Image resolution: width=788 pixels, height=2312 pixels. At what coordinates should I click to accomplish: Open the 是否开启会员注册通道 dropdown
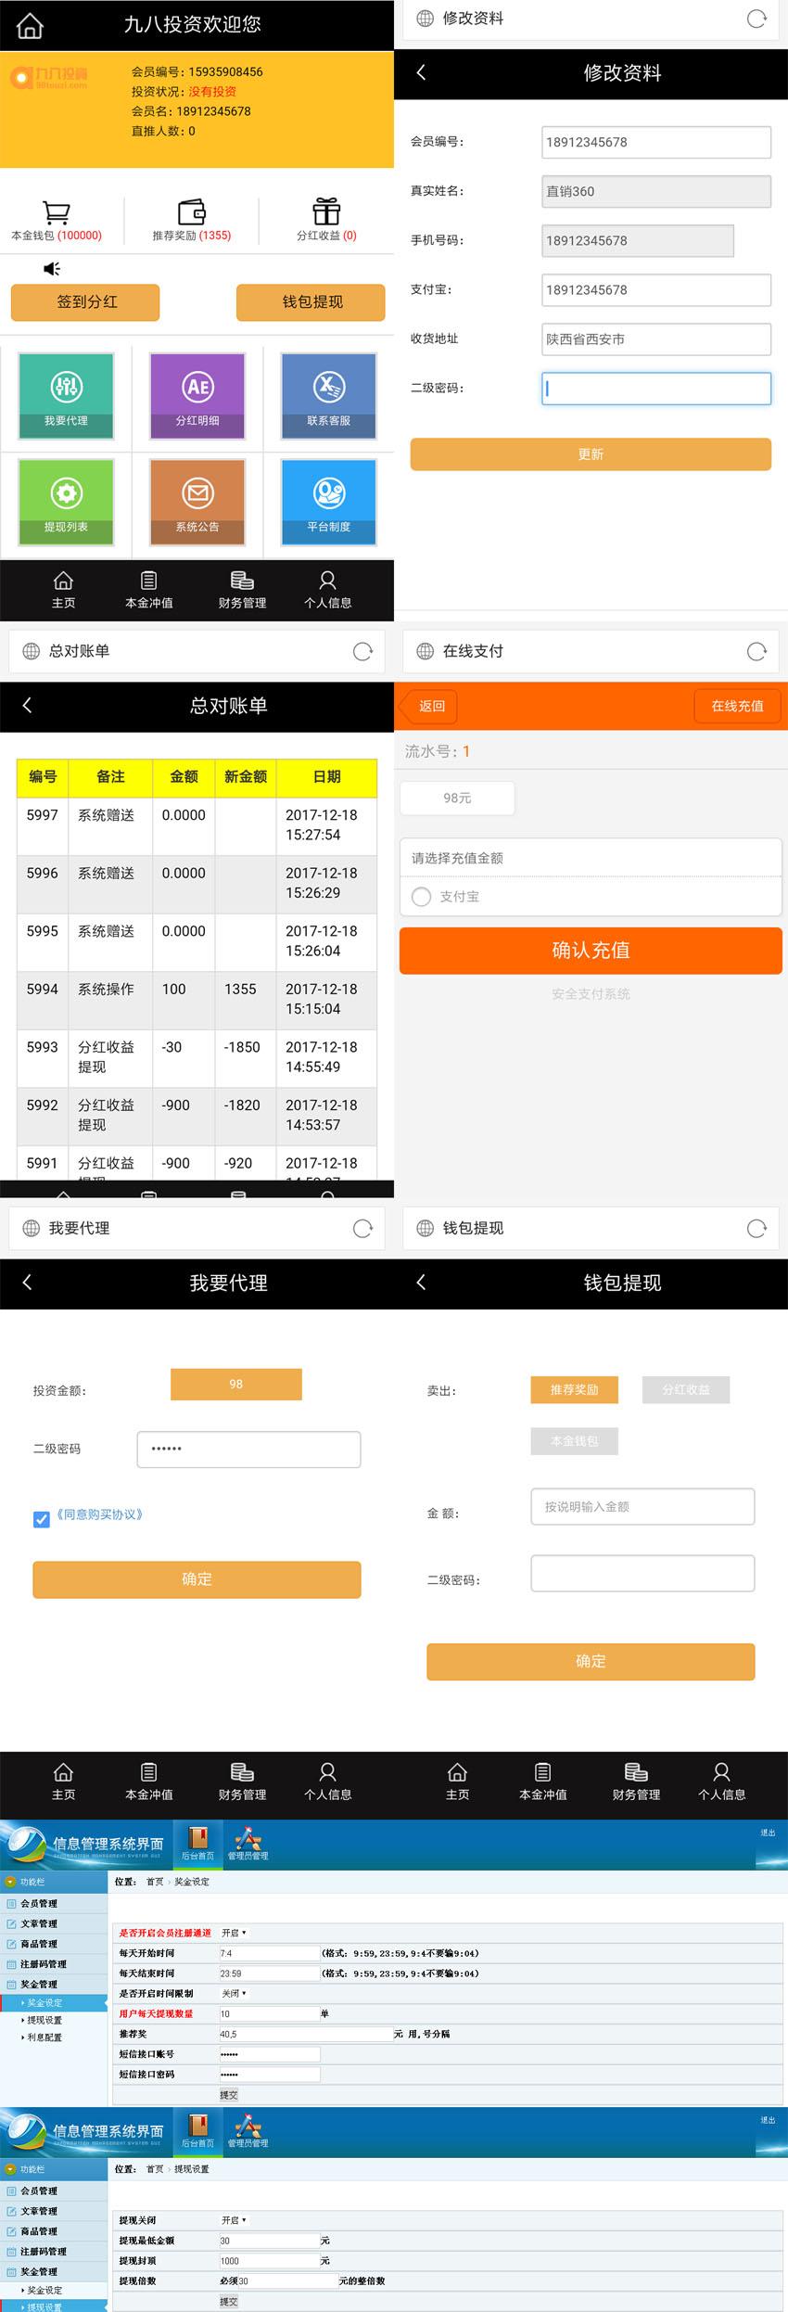234,1933
